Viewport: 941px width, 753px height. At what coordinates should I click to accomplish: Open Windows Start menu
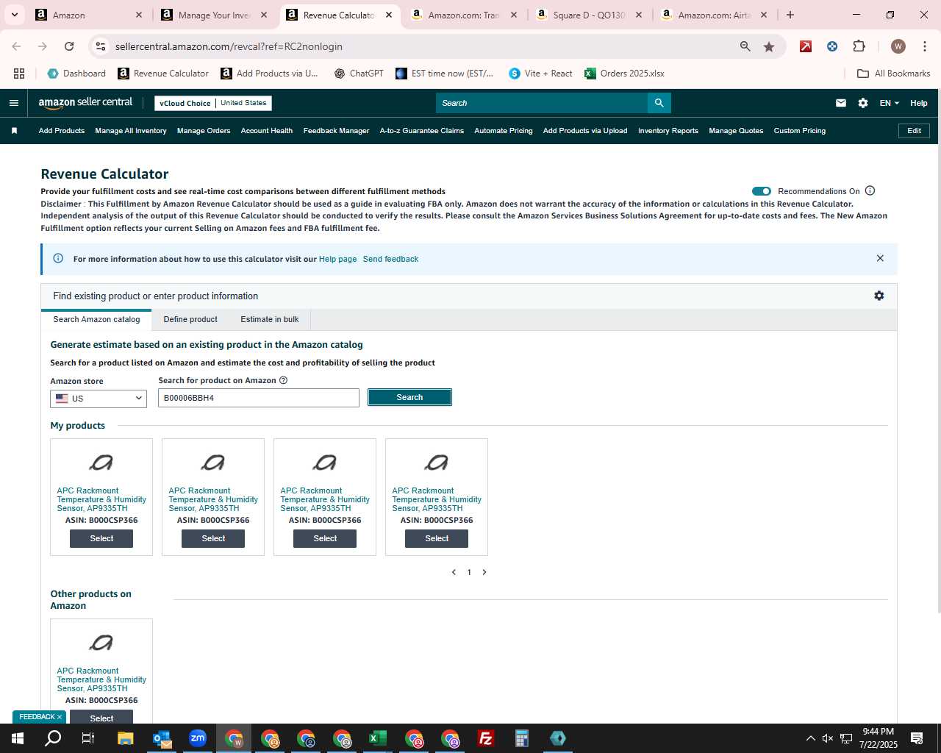coord(18,738)
